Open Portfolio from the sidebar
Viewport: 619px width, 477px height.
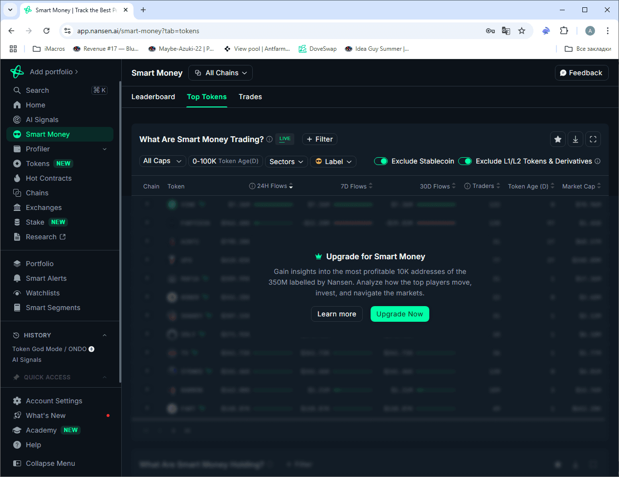40,264
